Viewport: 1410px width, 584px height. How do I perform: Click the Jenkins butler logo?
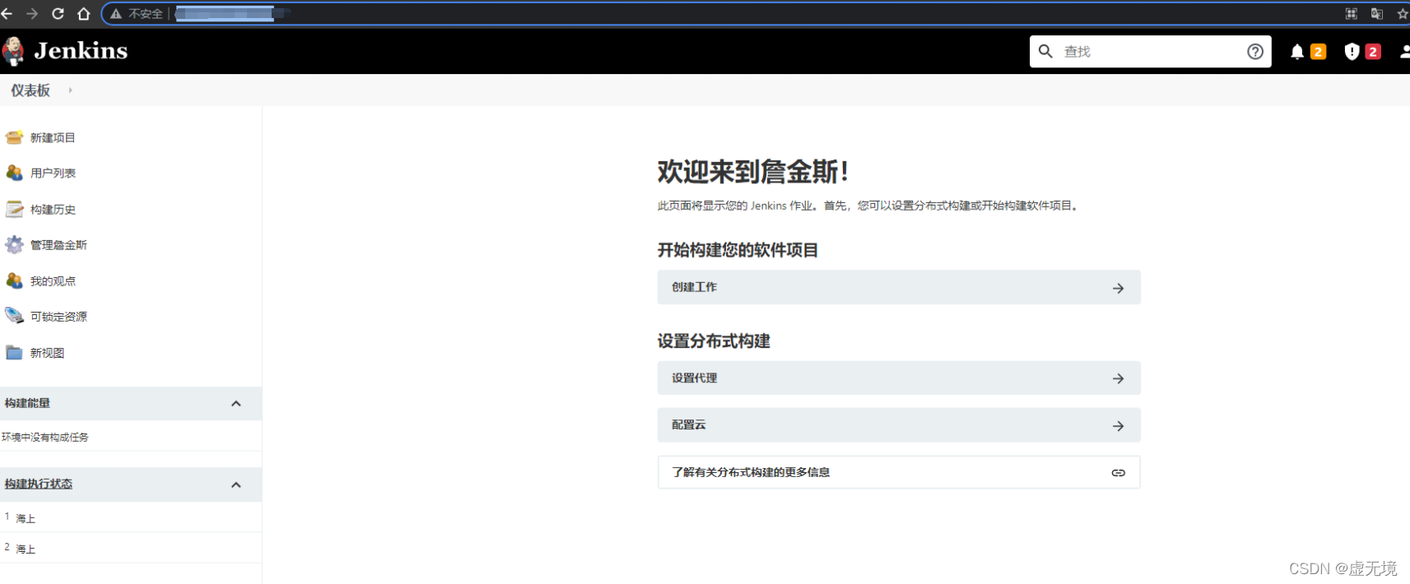point(12,51)
